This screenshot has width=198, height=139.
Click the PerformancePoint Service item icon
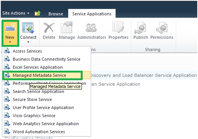click(7, 83)
